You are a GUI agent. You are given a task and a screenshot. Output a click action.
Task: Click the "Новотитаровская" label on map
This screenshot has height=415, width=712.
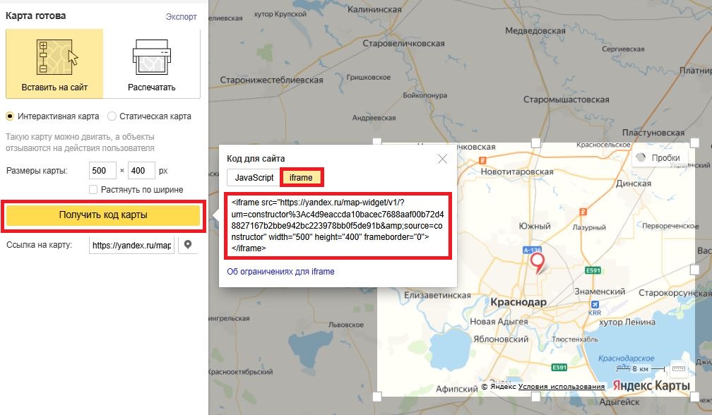pyautogui.click(x=517, y=172)
